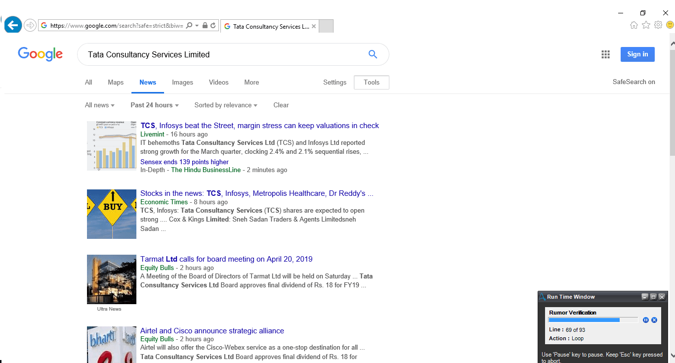Click the blue search magnifier icon
The image size is (675, 363).
point(373,54)
